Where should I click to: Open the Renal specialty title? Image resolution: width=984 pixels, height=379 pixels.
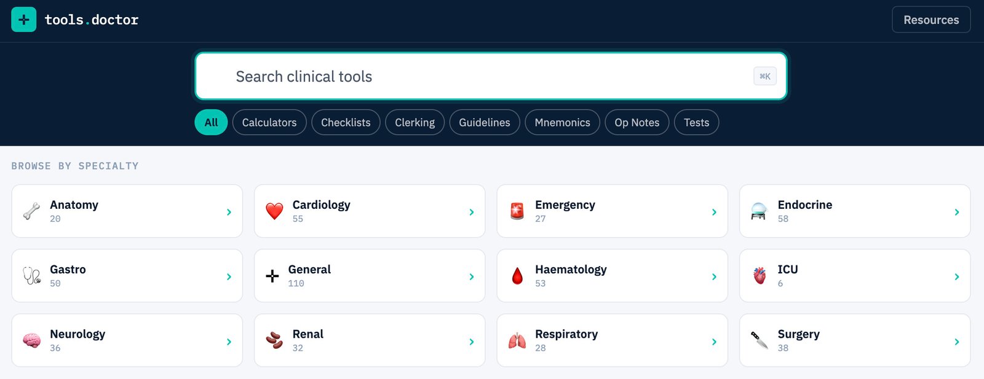coord(308,334)
